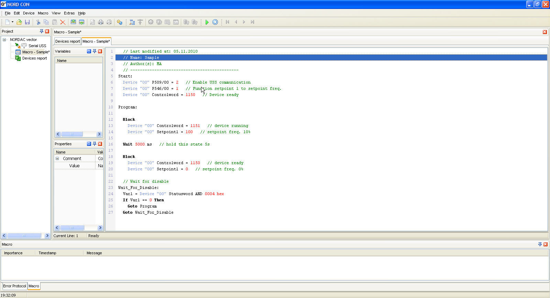Click the Paste clipboard icon
This screenshot has height=298, width=550.
tap(55, 22)
